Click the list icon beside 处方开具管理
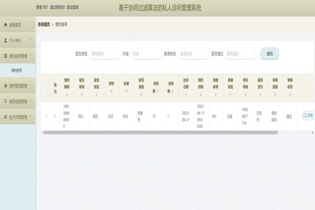 (x=6, y=117)
